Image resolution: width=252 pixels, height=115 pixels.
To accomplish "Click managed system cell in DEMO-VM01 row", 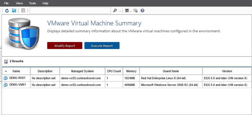I will pyautogui.click(x=82, y=85).
